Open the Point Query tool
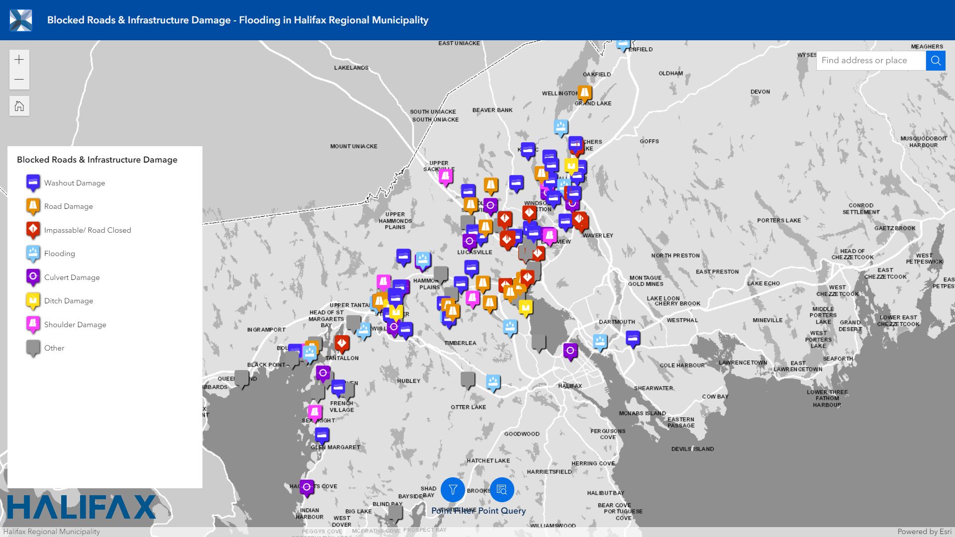 [501, 490]
